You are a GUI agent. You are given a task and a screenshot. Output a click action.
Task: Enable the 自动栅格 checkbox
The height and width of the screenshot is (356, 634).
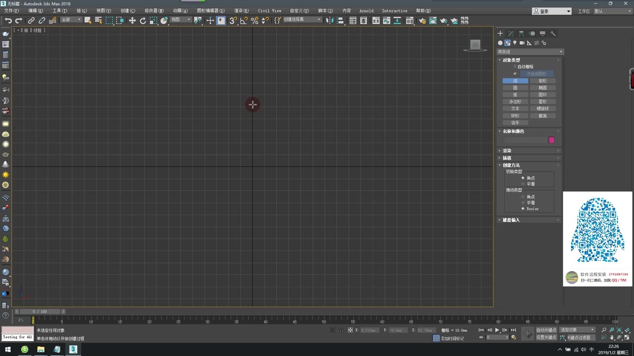pos(515,67)
